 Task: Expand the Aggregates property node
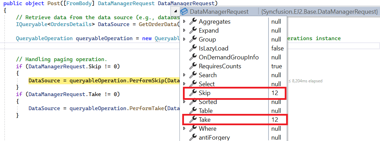click(184, 22)
